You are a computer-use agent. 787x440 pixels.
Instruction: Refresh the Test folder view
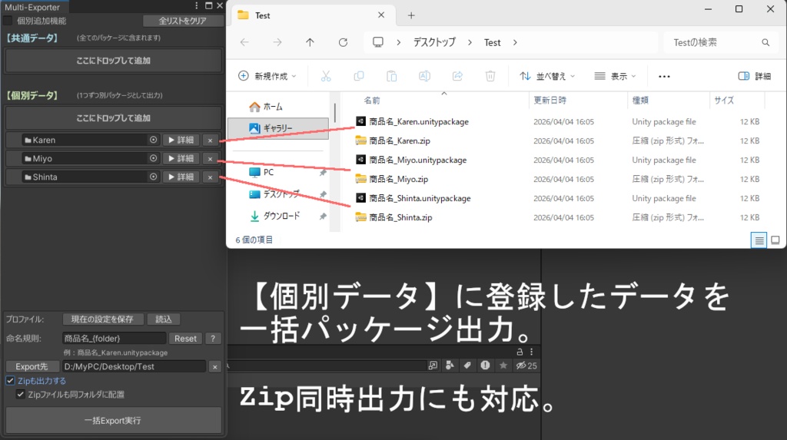click(343, 43)
